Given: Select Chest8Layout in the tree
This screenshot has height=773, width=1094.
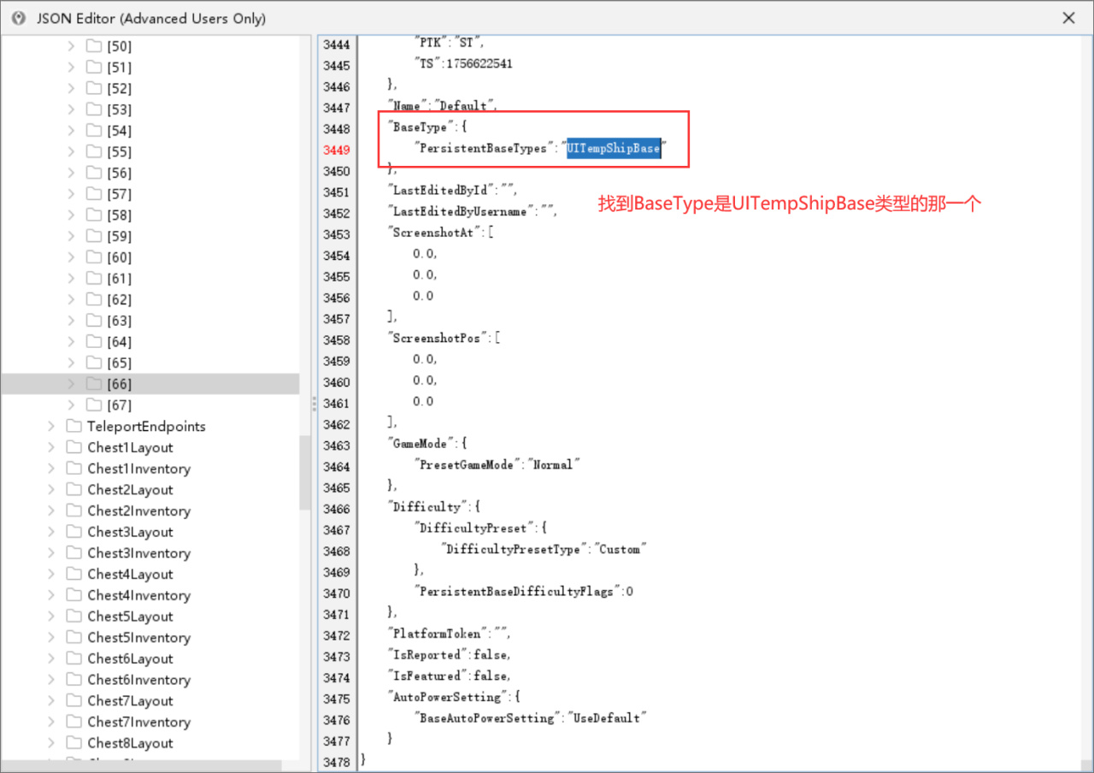Looking at the screenshot, I should pyautogui.click(x=130, y=743).
